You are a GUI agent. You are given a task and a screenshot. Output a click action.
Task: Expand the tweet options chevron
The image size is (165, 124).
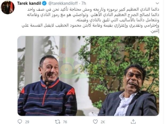pos(157,3)
